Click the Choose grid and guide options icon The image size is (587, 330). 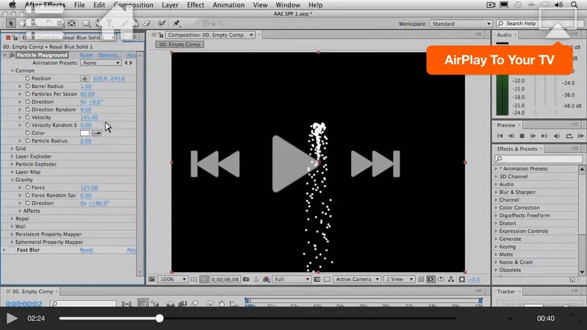(x=194, y=279)
